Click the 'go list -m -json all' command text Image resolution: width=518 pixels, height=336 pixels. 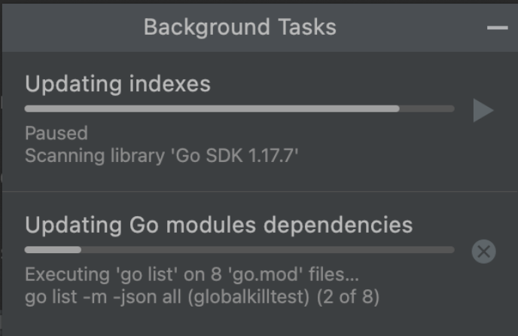pyautogui.click(x=103, y=297)
